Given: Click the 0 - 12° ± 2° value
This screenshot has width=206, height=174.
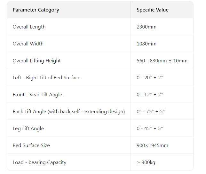Looking at the screenshot, I should (150, 95).
